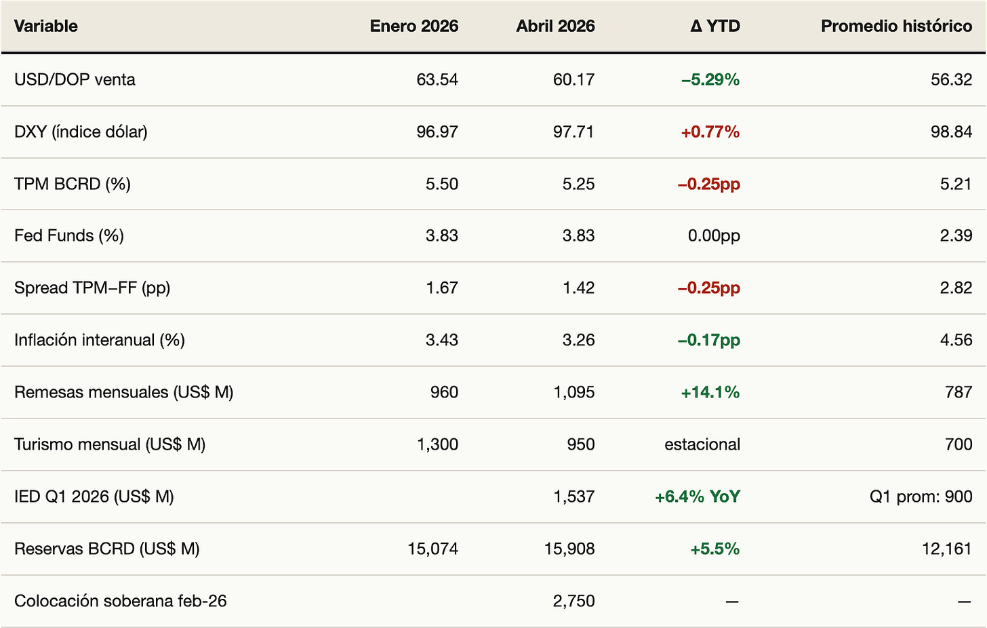Select the Spread TPM–FF (pp) label
The image size is (987, 628).
click(x=92, y=288)
